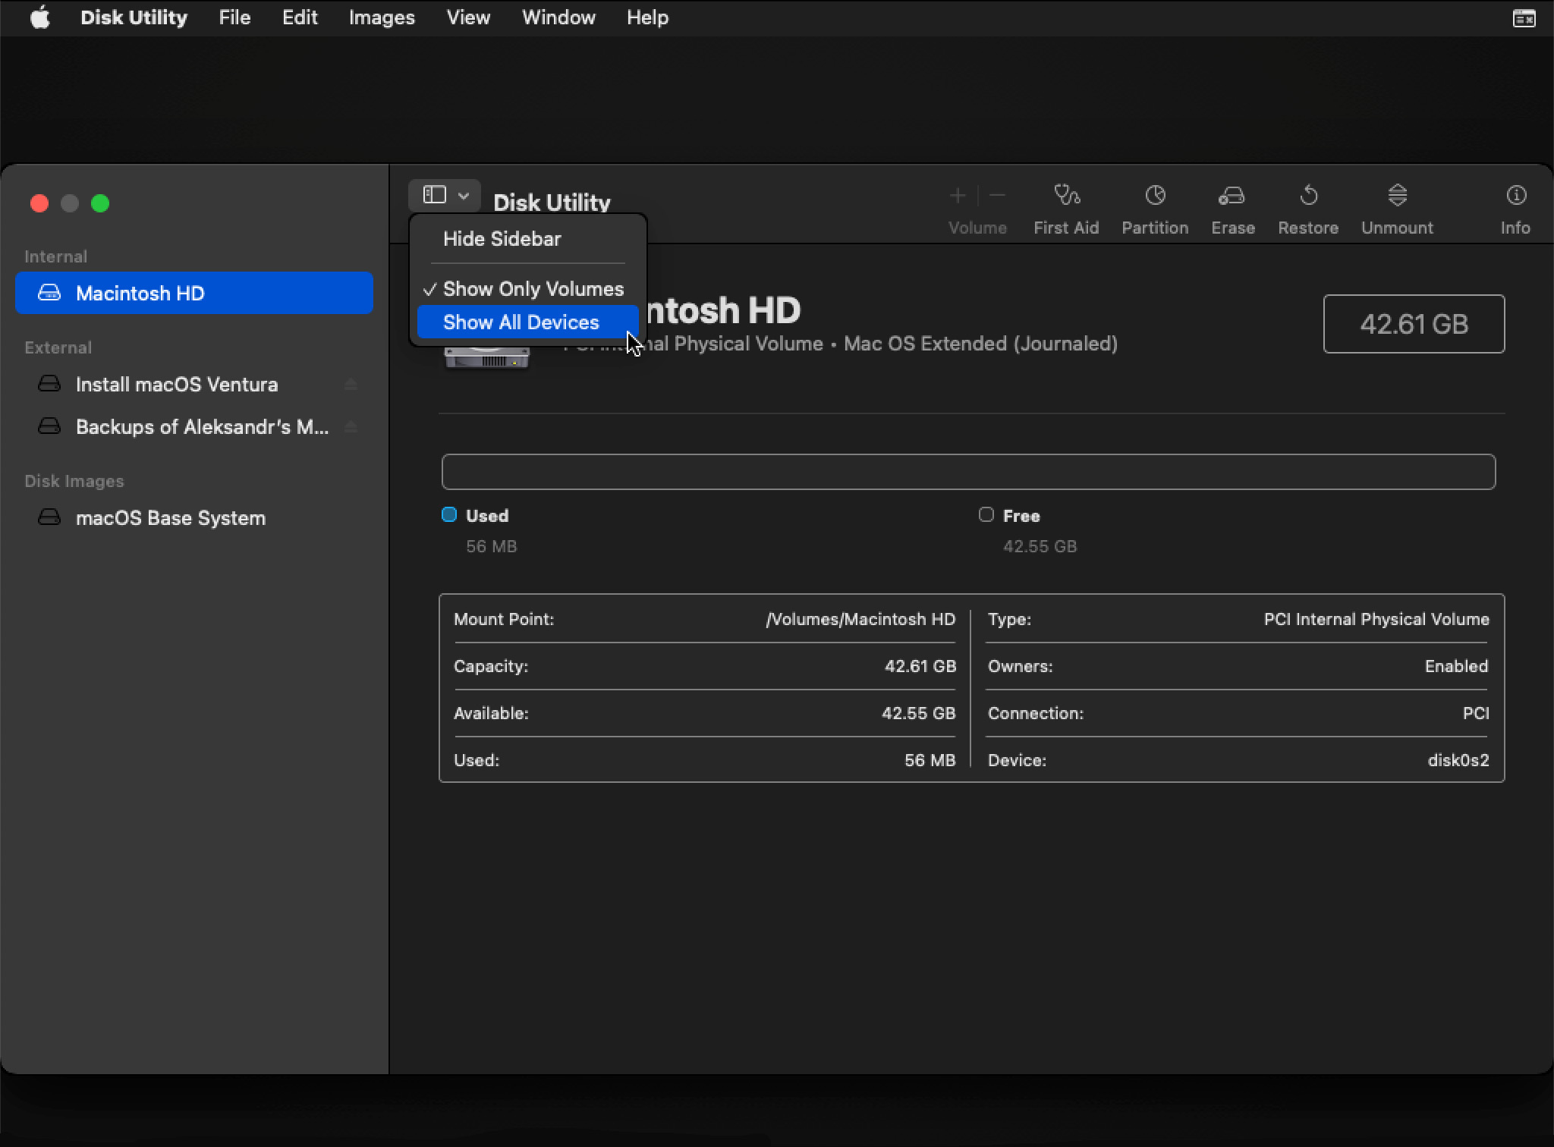Open the Info panel icon

click(1515, 196)
